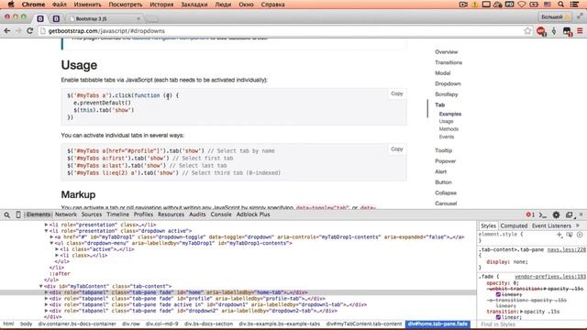Image resolution: width=587 pixels, height=330 pixels.
Task: Expand the transition opacity .15s shorthand arrow
Action: coord(522,312)
